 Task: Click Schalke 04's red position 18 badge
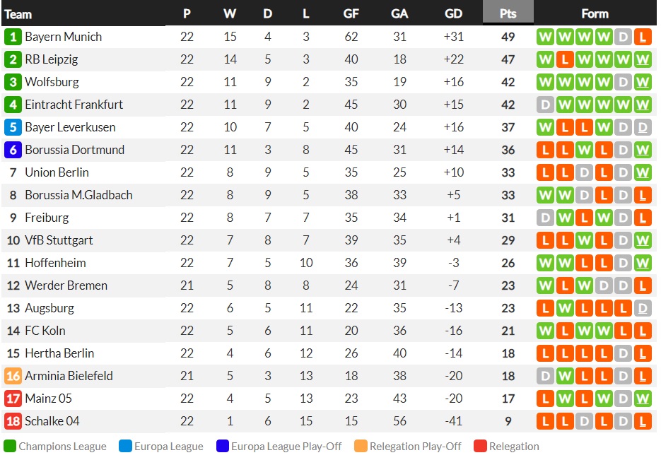pyautogui.click(x=13, y=421)
